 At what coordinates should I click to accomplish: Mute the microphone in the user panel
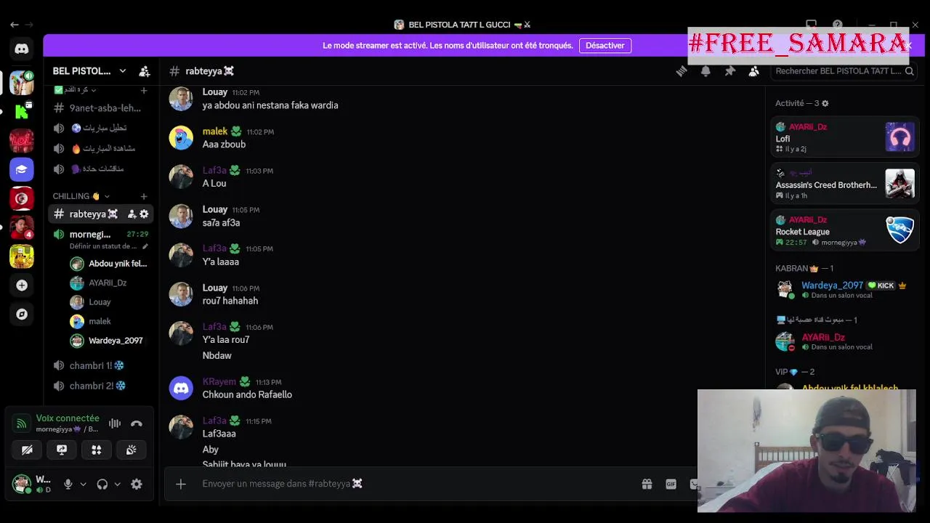coord(68,484)
